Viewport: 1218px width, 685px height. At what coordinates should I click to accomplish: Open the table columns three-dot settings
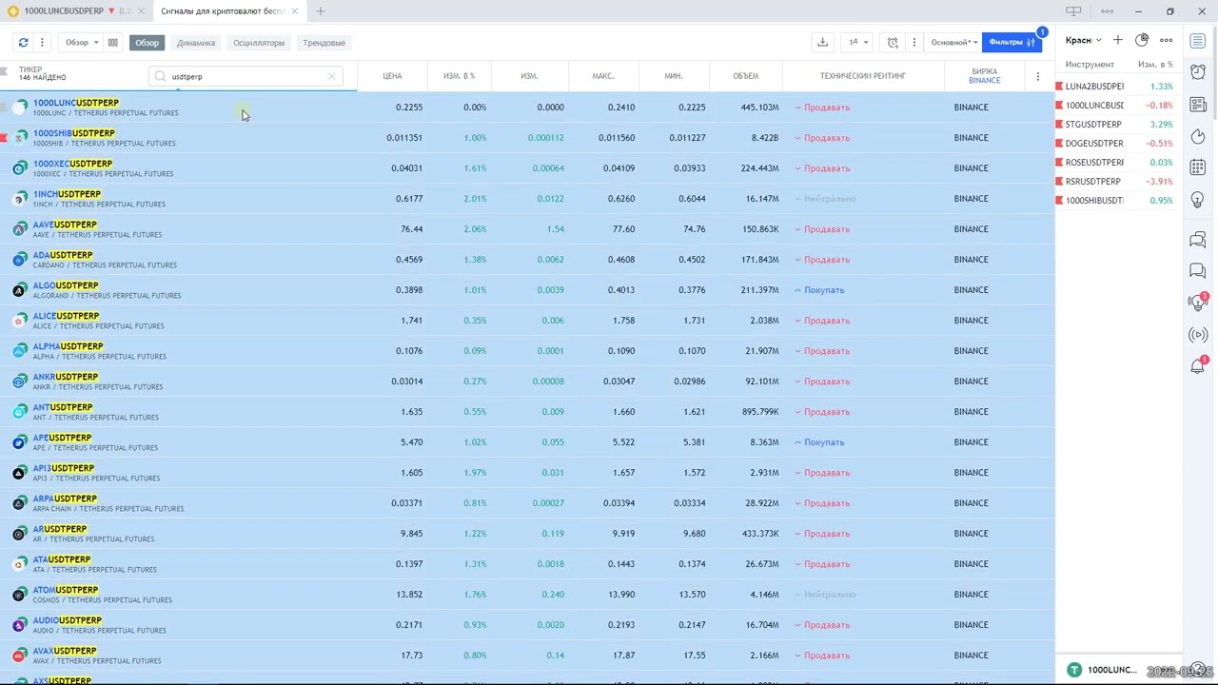tap(1037, 76)
